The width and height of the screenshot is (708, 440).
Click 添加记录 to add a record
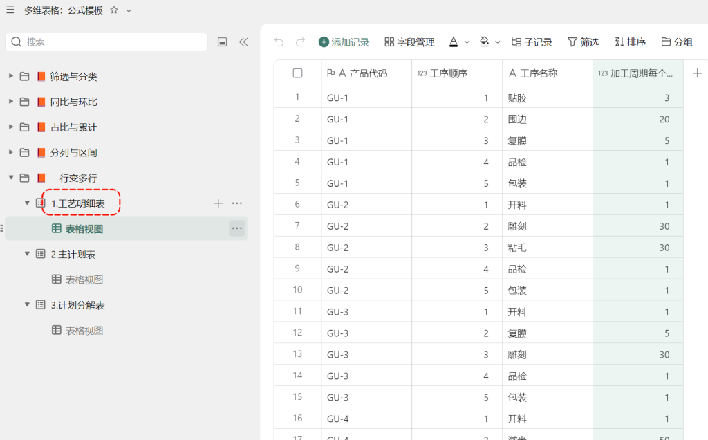(344, 42)
